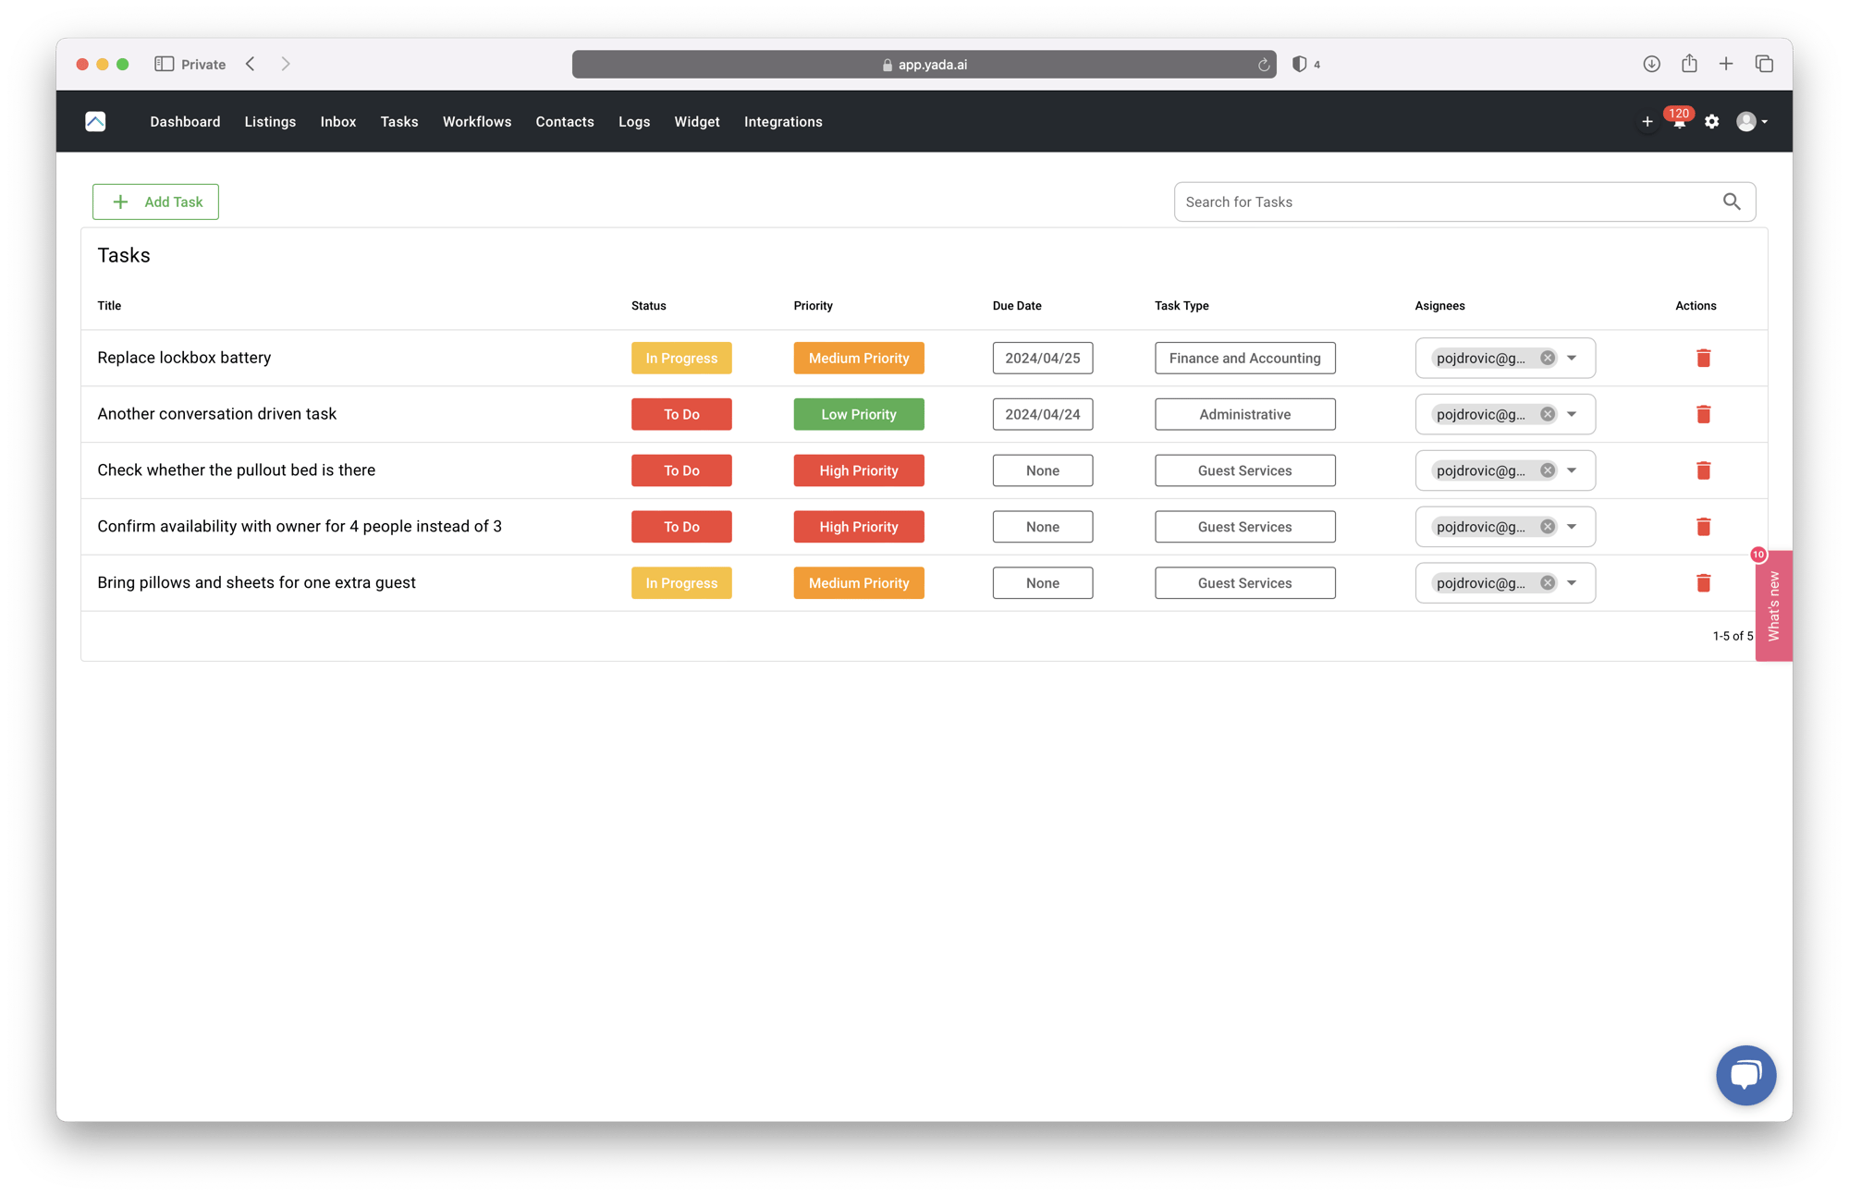Open the In Progress status of Replace lockbox battery
Viewport: 1849px width, 1196px height.
[681, 358]
